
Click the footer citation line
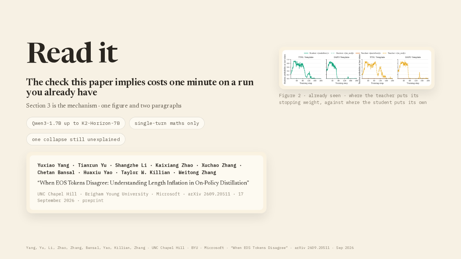pos(190,248)
